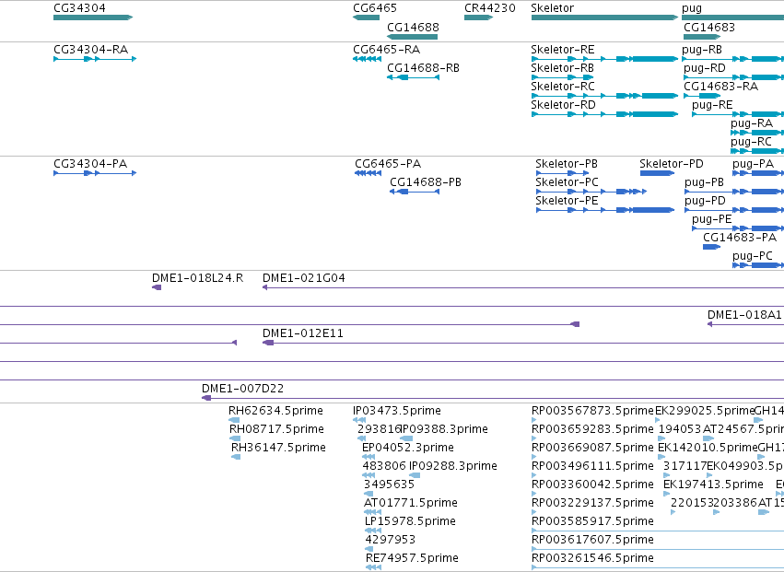Click transcript CG14688-RB
The image size is (784, 572).
[413, 77]
